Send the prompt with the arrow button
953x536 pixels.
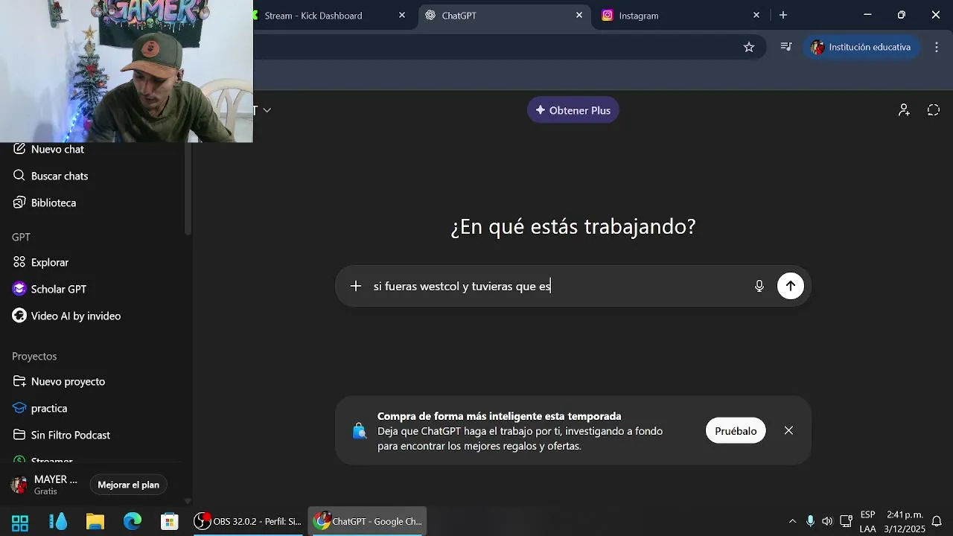(x=791, y=286)
